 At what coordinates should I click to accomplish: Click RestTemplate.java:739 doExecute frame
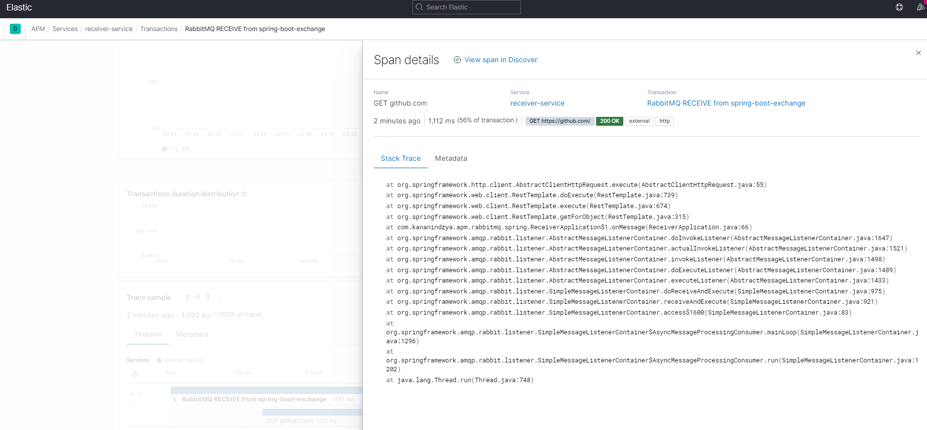tap(531, 195)
